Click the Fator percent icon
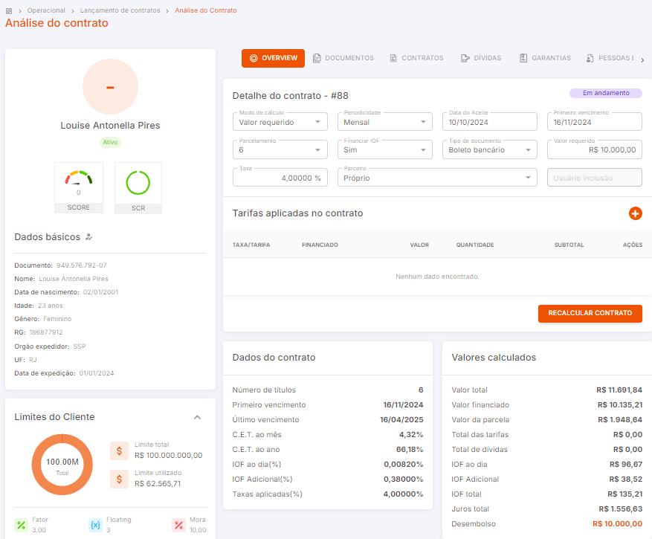The image size is (652, 539). tap(22, 525)
